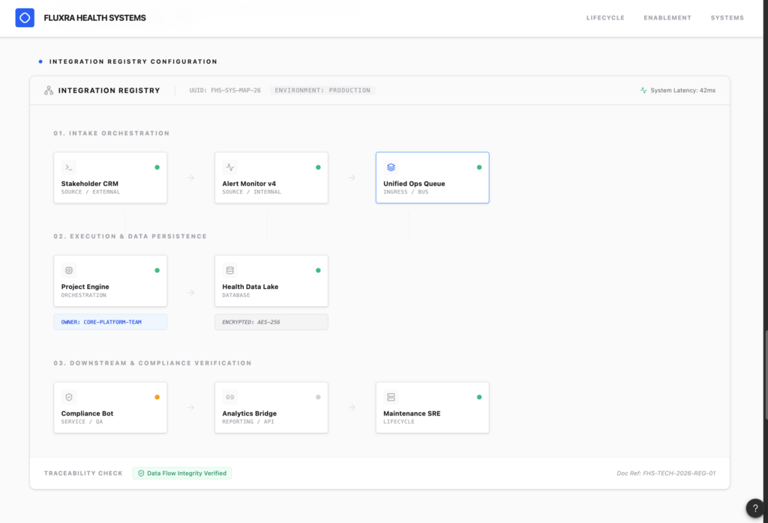Select the Maintenance SRE card title
The height and width of the screenshot is (523, 768).
tap(412, 413)
